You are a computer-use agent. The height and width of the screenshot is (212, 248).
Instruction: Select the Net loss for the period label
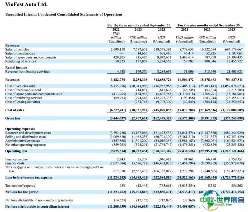pyautogui.click(x=22, y=192)
